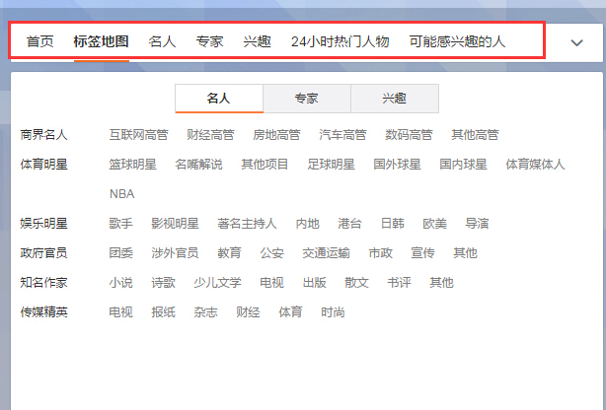Open 影视明星 tag
This screenshot has width=606, height=410.
[x=175, y=224]
